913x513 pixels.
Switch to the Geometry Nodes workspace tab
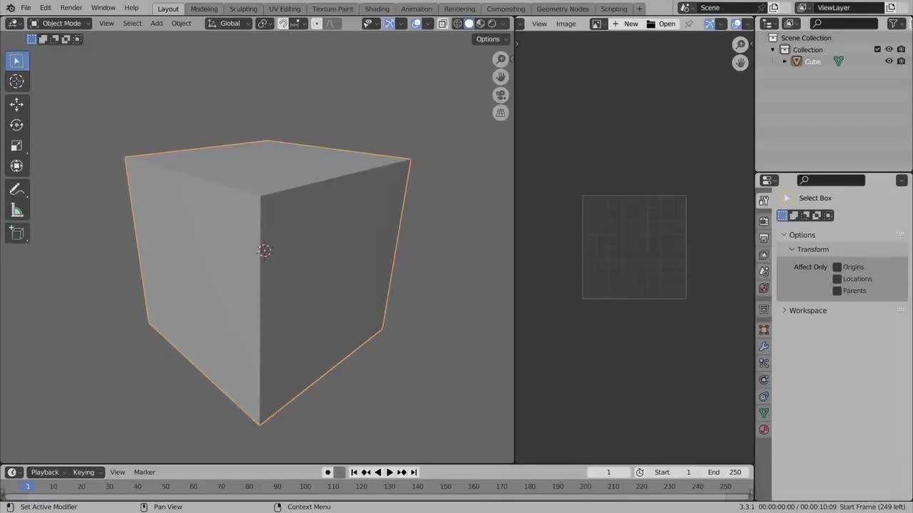[563, 9]
